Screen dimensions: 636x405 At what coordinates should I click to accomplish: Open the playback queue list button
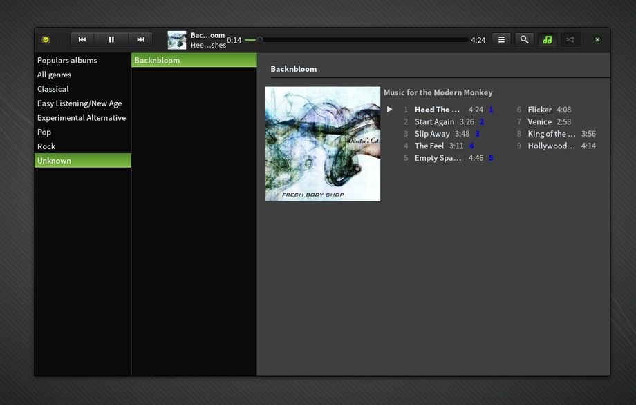pyautogui.click(x=501, y=40)
